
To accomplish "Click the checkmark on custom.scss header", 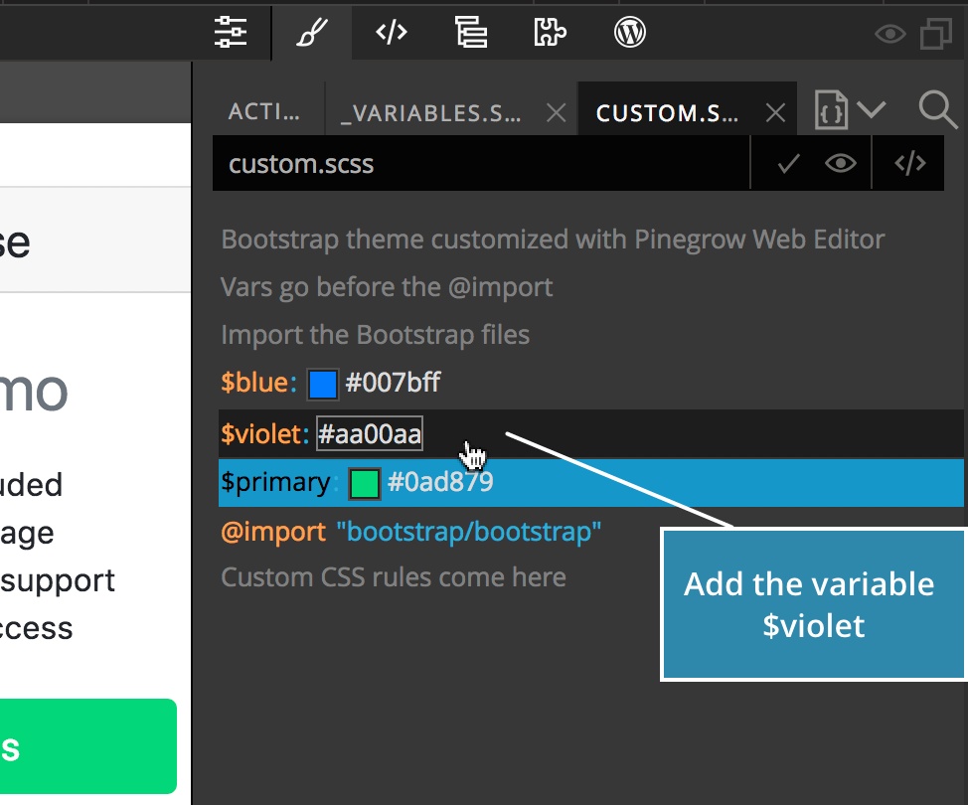I will tap(788, 164).
